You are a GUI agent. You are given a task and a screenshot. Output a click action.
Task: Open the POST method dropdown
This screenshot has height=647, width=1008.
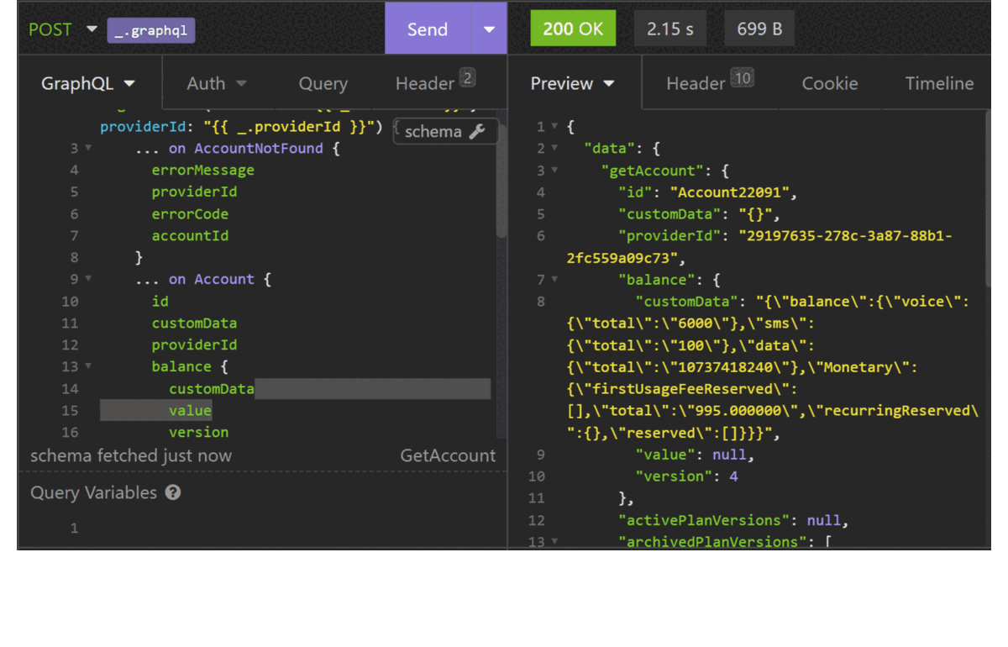point(63,29)
